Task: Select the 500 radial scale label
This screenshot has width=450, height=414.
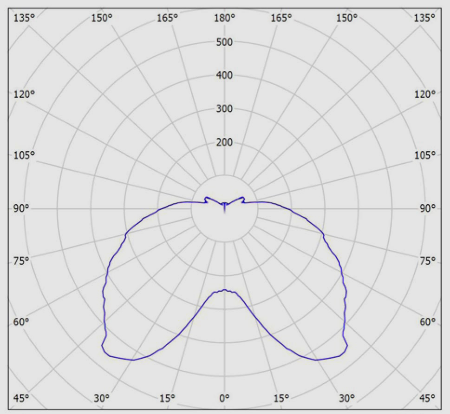Action: coord(225,42)
